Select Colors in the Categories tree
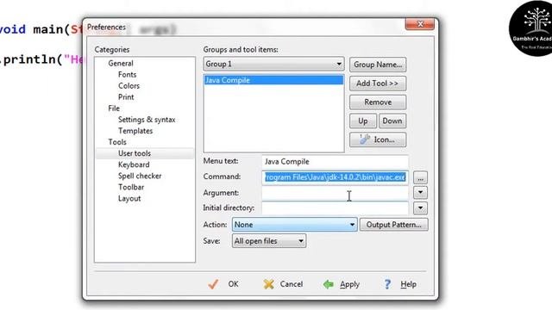Image resolution: width=552 pixels, height=310 pixels. tap(129, 86)
